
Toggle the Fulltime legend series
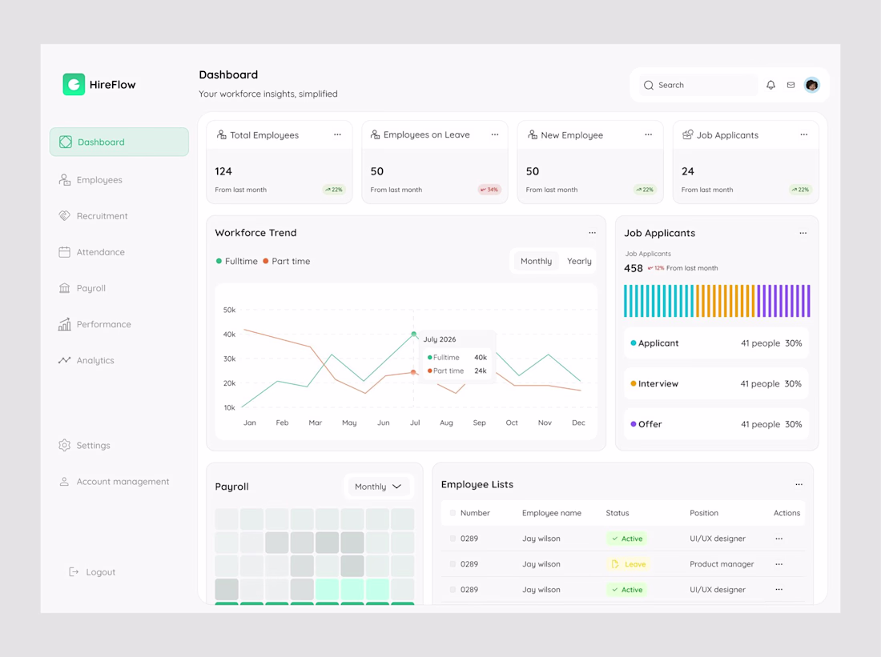[x=236, y=261]
